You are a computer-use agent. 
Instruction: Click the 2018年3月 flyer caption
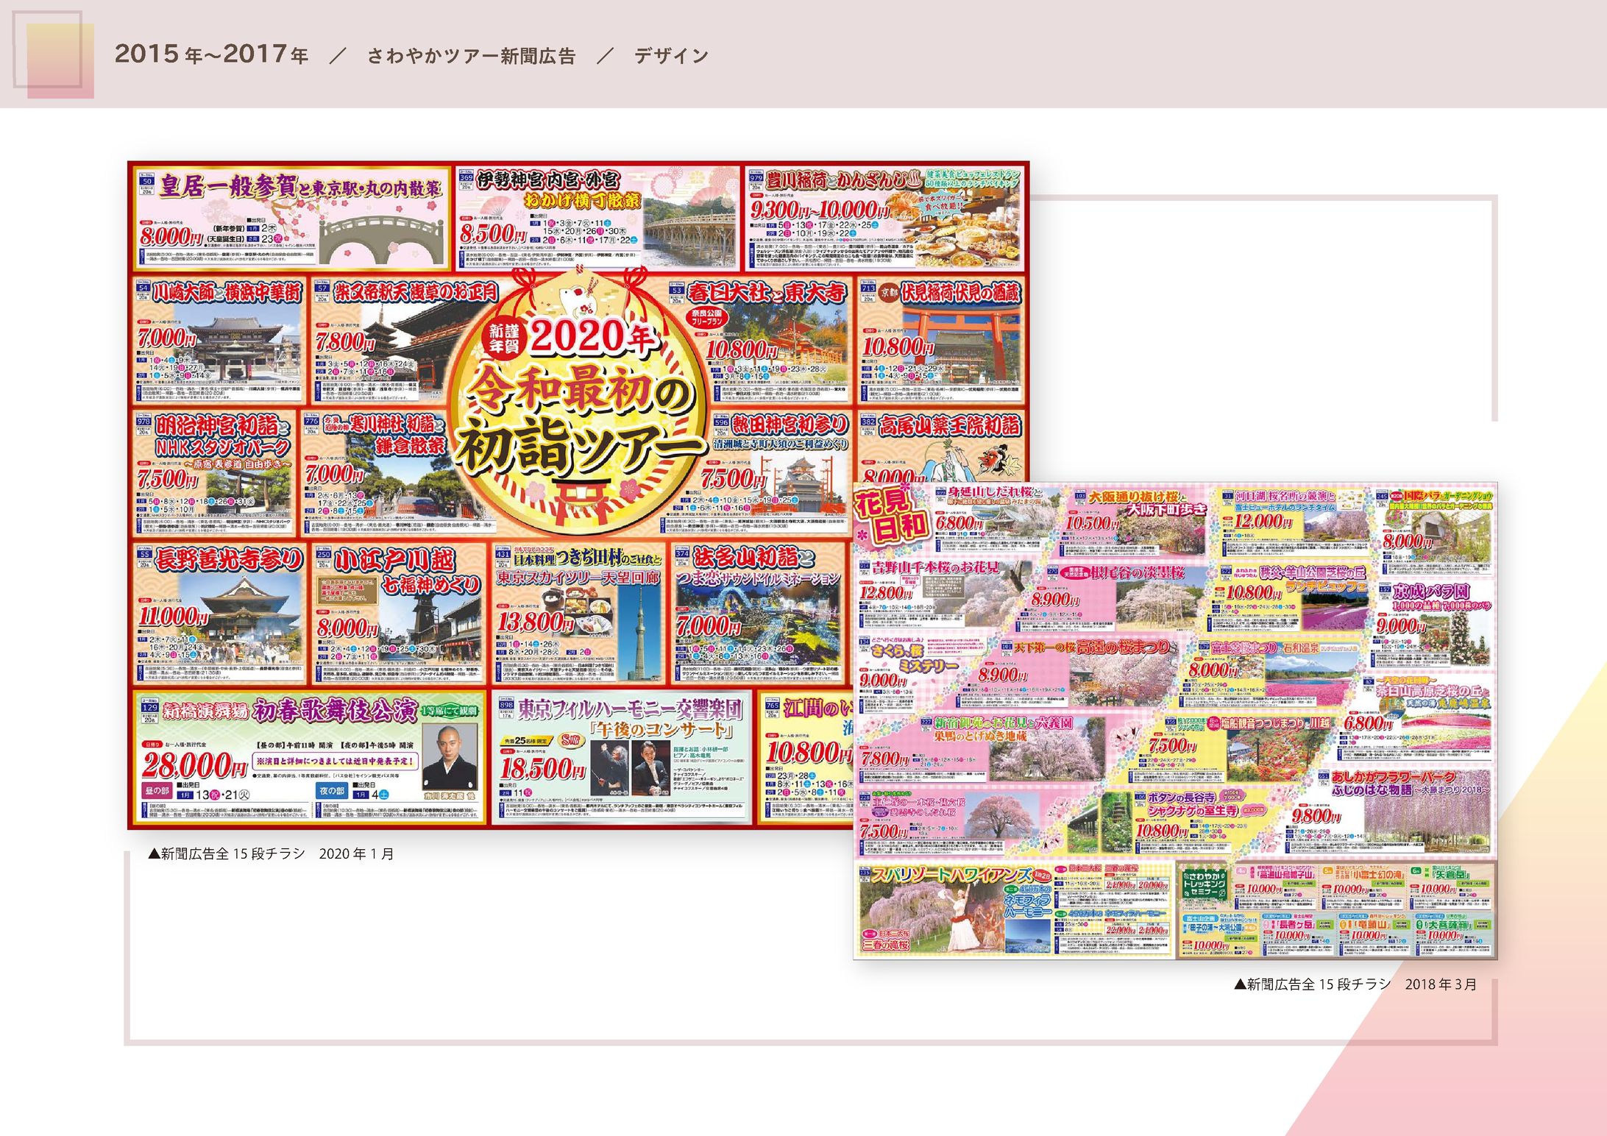coord(1355,984)
